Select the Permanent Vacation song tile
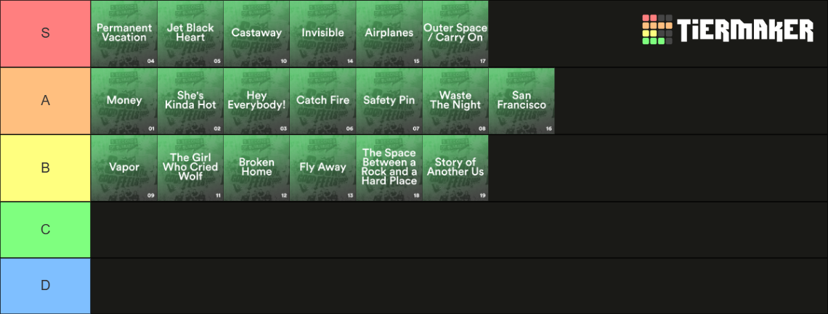The image size is (828, 314). [x=124, y=33]
